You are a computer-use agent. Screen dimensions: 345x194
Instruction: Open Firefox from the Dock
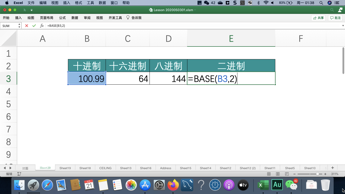point(173,186)
